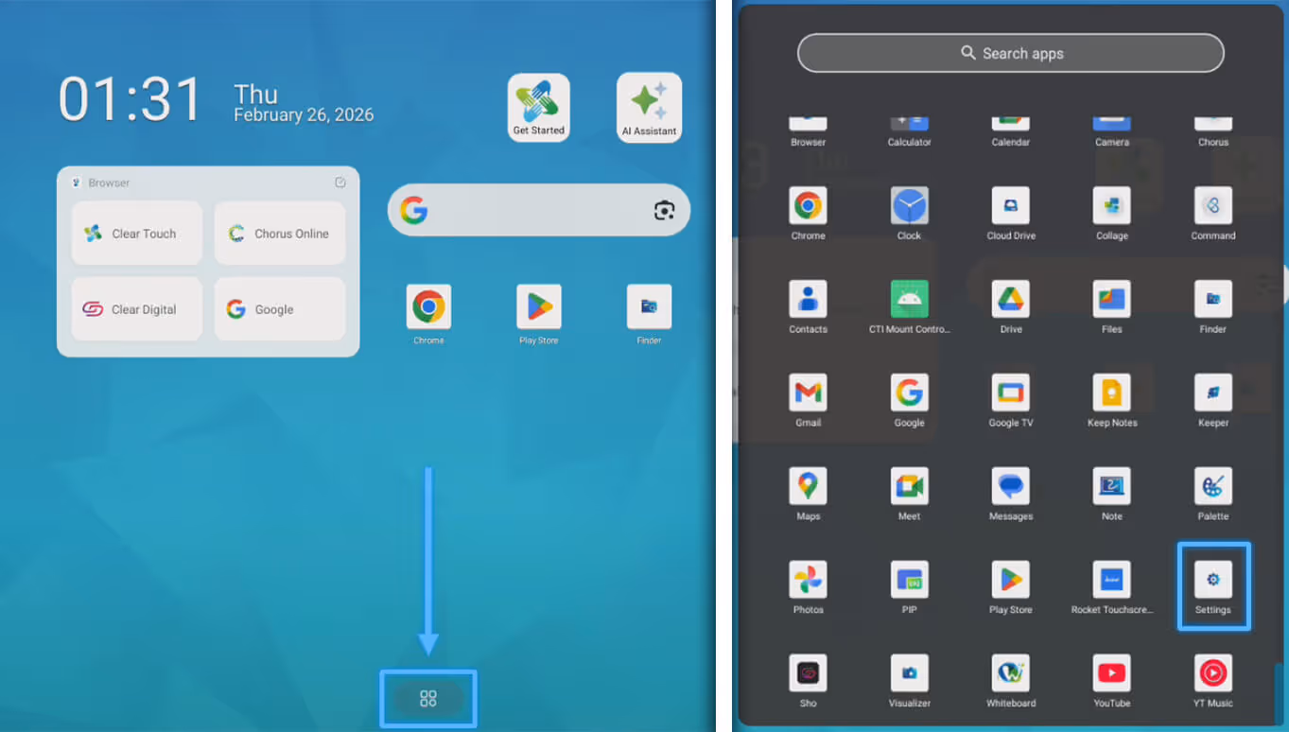Image resolution: width=1289 pixels, height=732 pixels.
Task: Open the Files app
Action: 1112,307
